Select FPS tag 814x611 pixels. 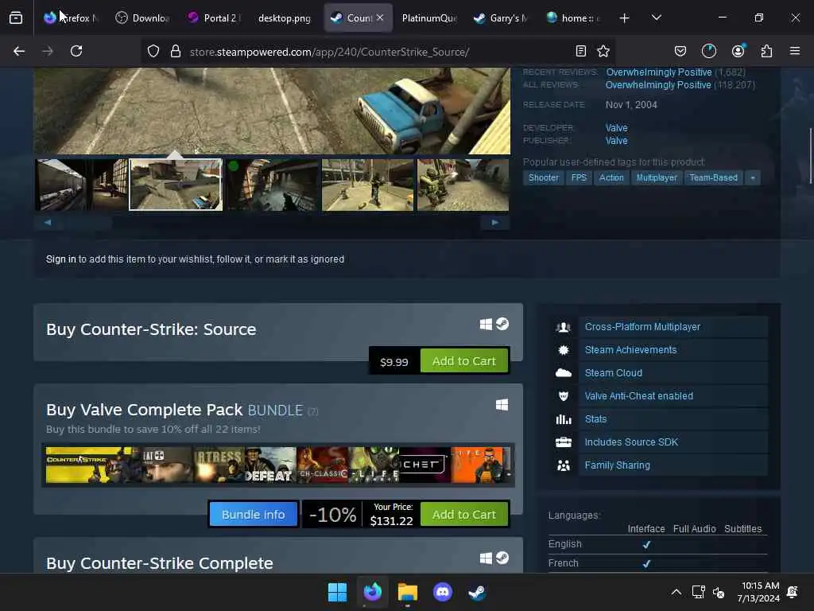click(x=579, y=177)
